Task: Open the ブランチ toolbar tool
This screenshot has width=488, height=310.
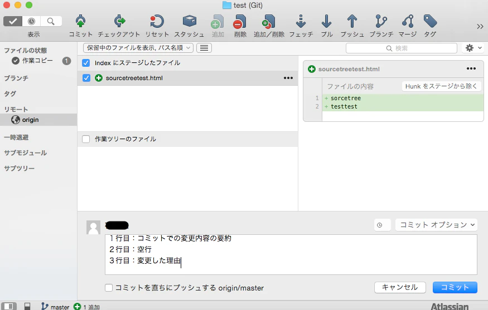Action: point(381,21)
